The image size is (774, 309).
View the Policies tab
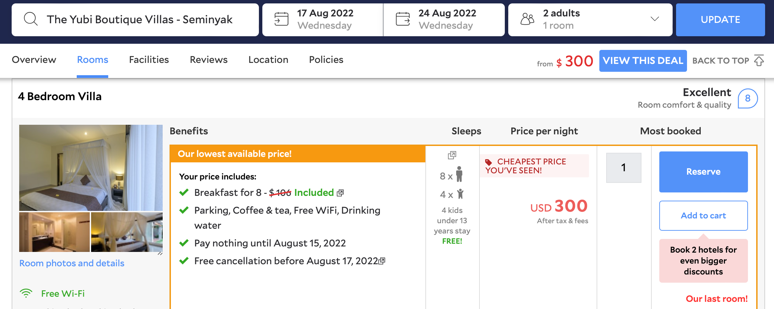(x=326, y=60)
